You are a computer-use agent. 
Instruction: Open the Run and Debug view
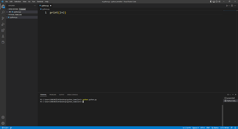click(x=3, y=24)
